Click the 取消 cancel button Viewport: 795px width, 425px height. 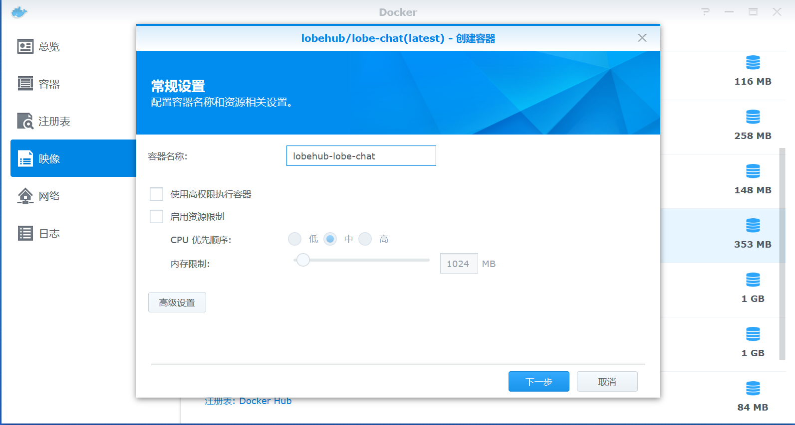(607, 382)
